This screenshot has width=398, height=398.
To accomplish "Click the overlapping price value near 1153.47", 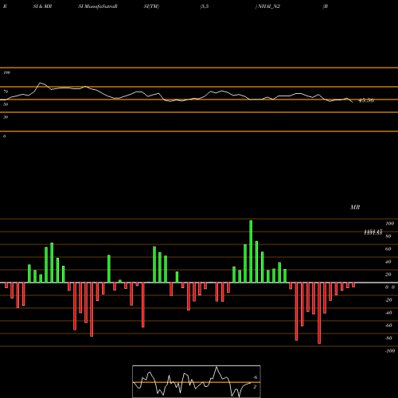I will [373, 232].
